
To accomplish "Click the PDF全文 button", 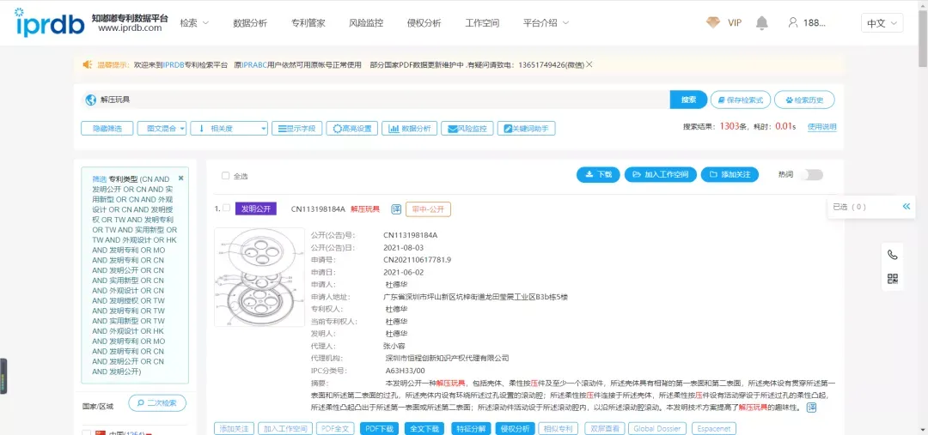I will pyautogui.click(x=336, y=428).
